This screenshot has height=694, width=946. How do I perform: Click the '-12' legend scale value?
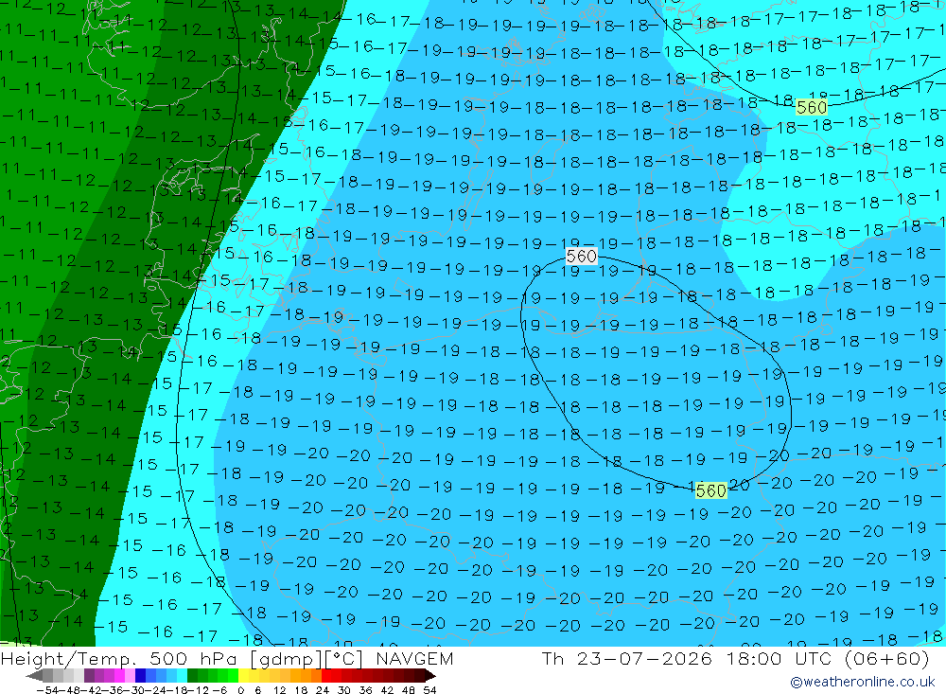[x=198, y=690]
